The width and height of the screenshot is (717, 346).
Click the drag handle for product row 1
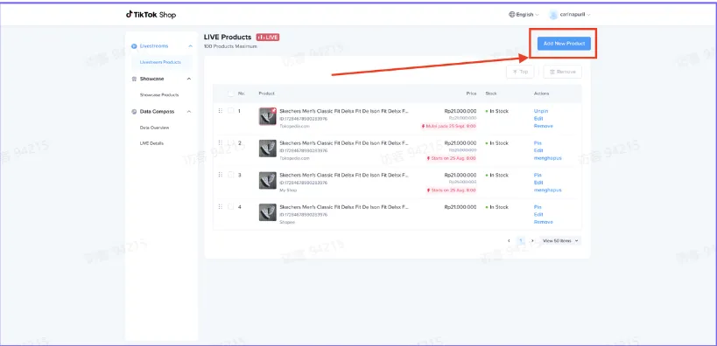[x=220, y=110]
